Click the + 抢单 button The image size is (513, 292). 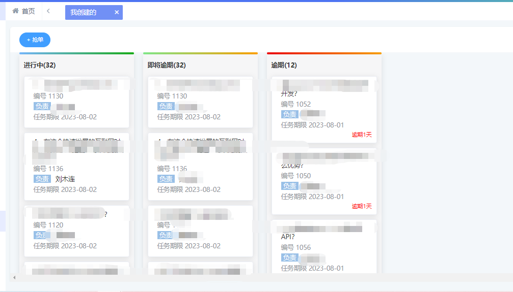(x=35, y=40)
